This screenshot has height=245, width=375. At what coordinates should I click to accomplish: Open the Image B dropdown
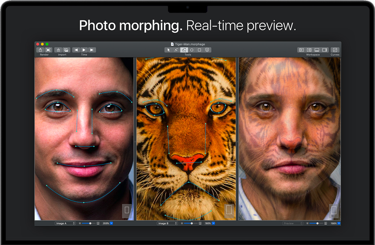[167, 223]
